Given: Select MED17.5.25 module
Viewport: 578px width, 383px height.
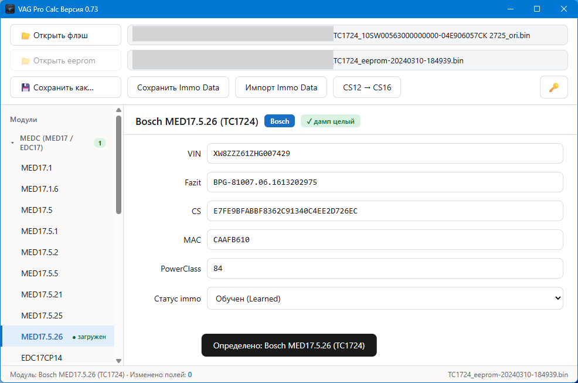Looking at the screenshot, I should coord(57,316).
